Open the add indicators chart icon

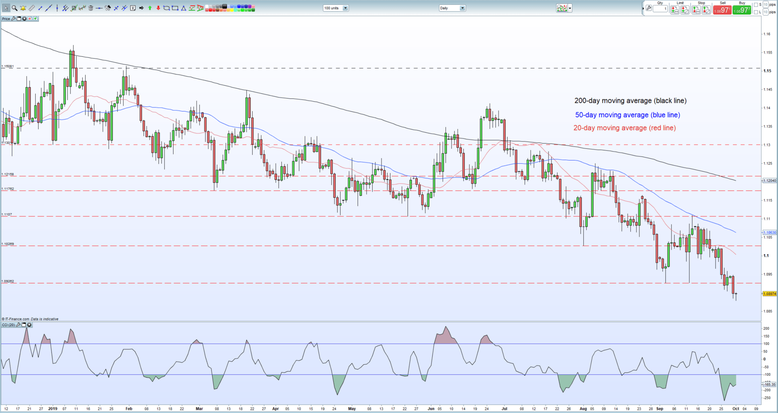[562, 8]
